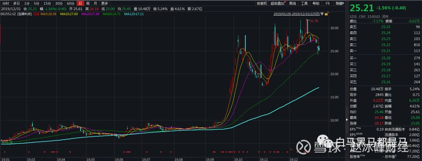Click the MA10:27.60 indicator label
Screen dimensions: 422x161
(x=69, y=14)
